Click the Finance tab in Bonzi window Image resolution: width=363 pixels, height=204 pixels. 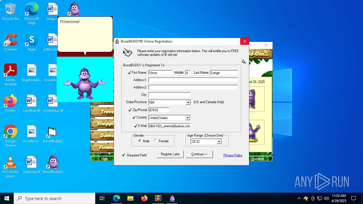[102, 147]
